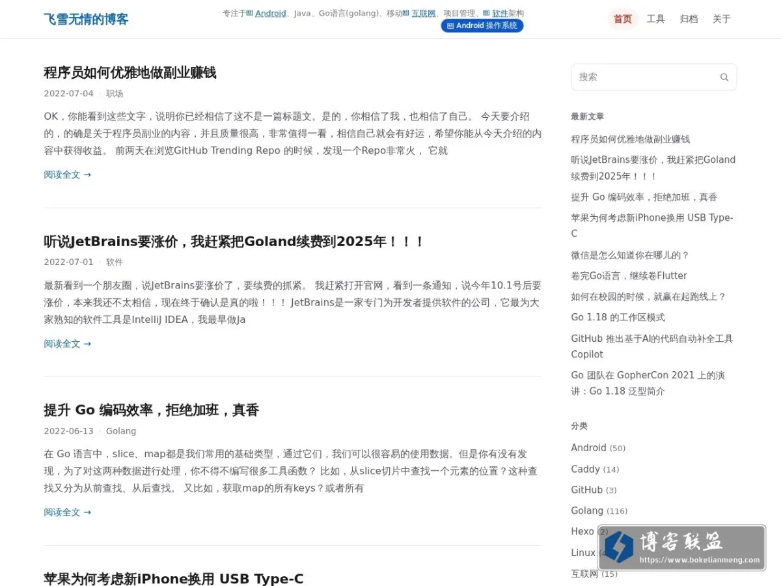Open sidebar article 听说JetBrains要涨价
Viewport: 781px width, 586px height.
pyautogui.click(x=653, y=168)
